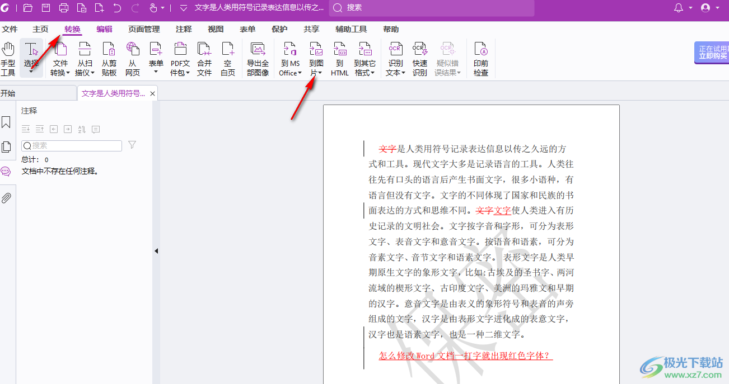Image resolution: width=729 pixels, height=384 pixels.
Task: Undo the last action
Action: pyautogui.click(x=117, y=8)
